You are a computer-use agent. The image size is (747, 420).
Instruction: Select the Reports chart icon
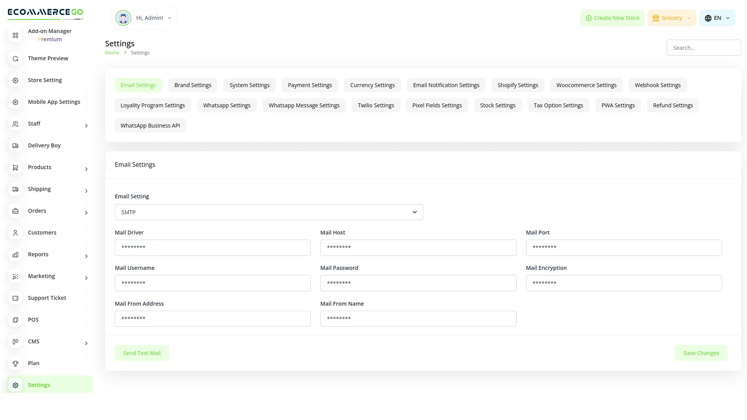click(15, 254)
